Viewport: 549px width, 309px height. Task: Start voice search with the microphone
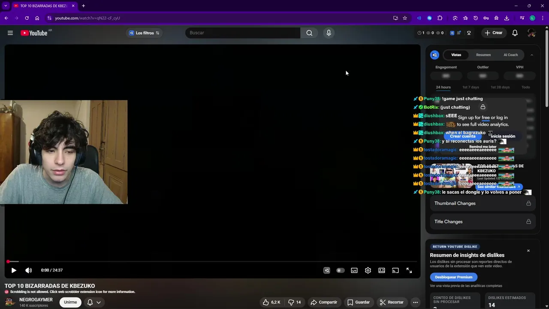click(x=329, y=33)
